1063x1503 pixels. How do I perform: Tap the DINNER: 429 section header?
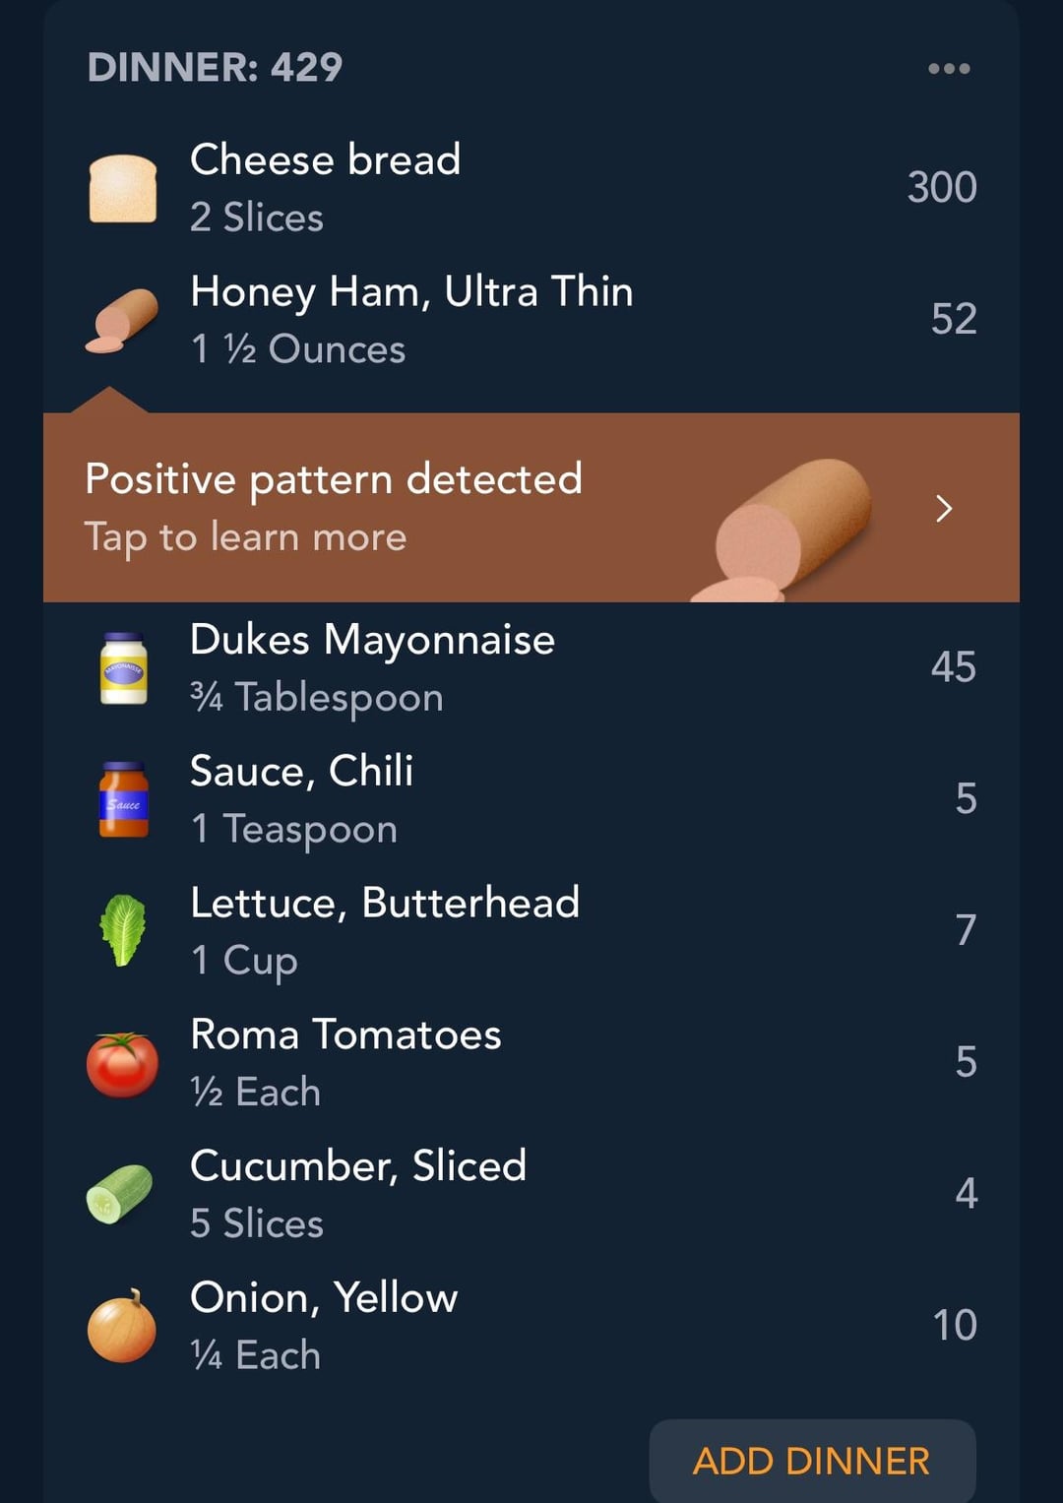[215, 67]
